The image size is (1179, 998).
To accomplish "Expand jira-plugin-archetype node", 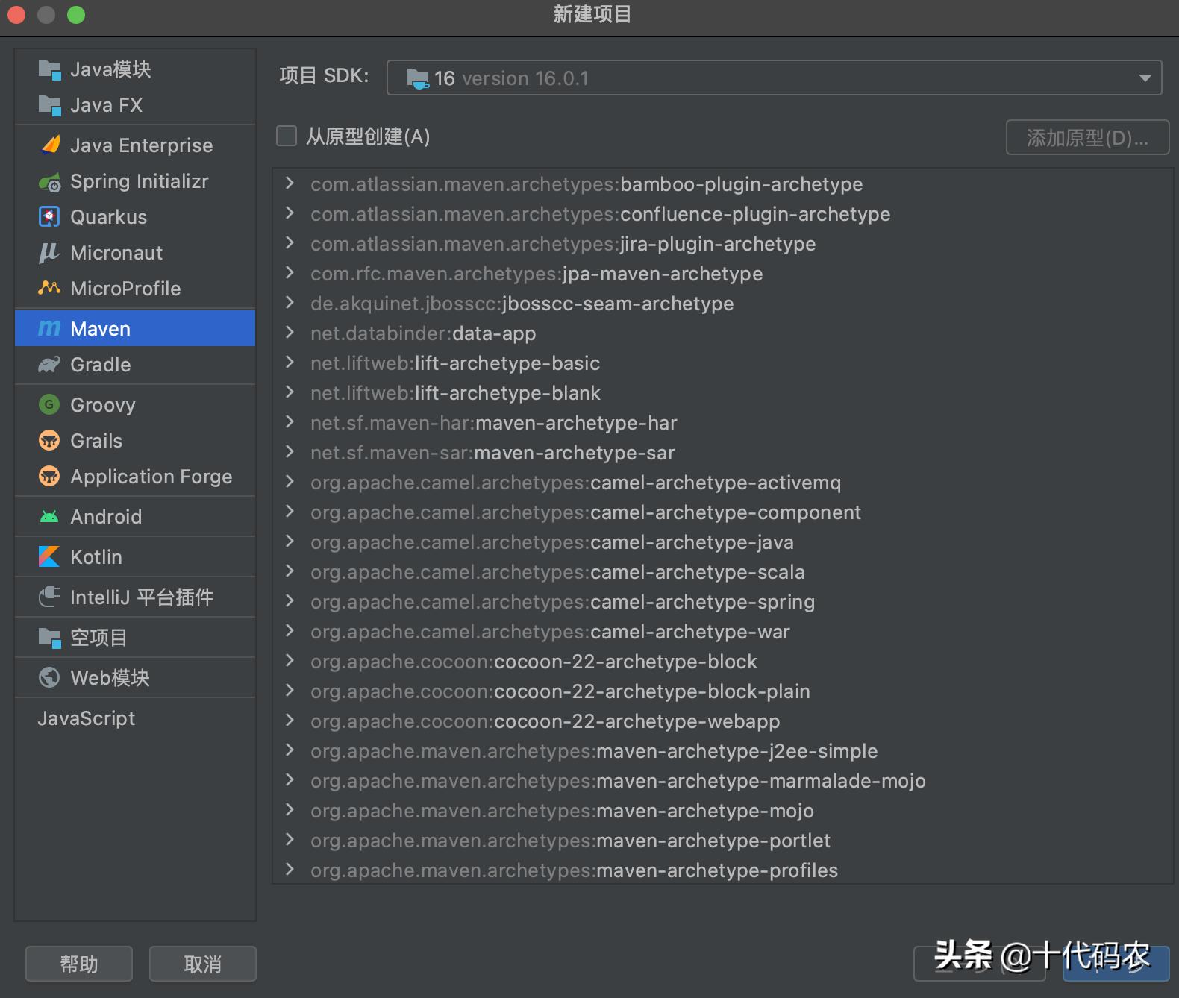I will pyautogui.click(x=290, y=243).
